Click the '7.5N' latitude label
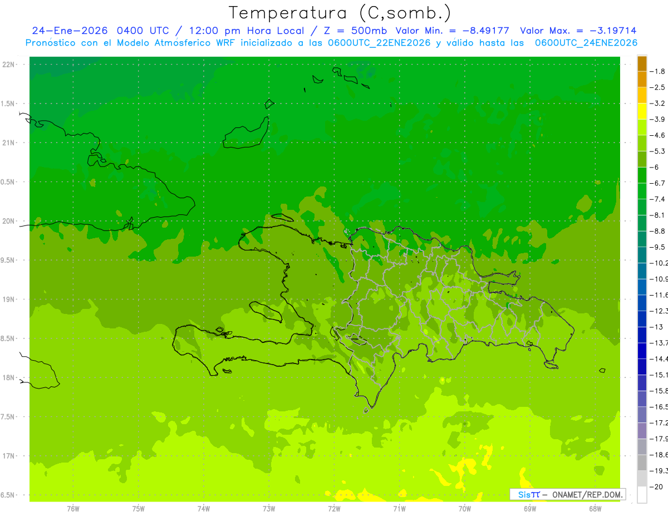The width and height of the screenshot is (668, 516). pyautogui.click(x=8, y=417)
